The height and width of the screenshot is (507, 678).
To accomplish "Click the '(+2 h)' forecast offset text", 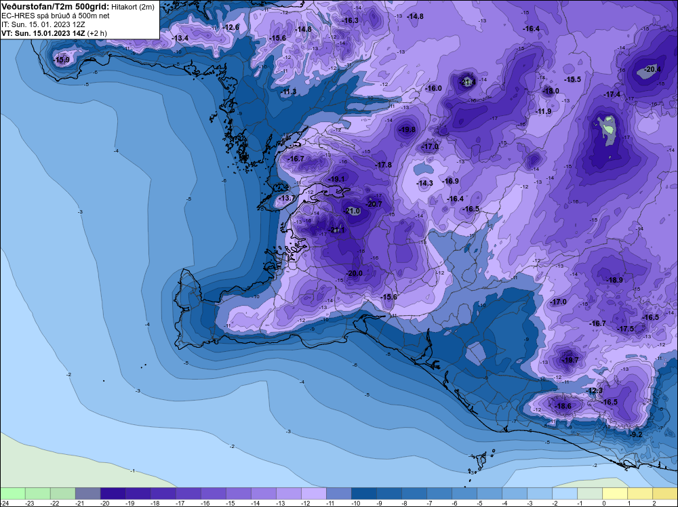I will point(97,33).
